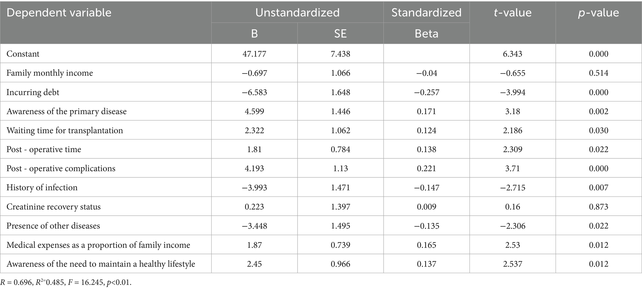Select 'Waiting time for transplantation' row label
Image resolution: width=642 pixels, height=289 pixels.
click(65, 130)
